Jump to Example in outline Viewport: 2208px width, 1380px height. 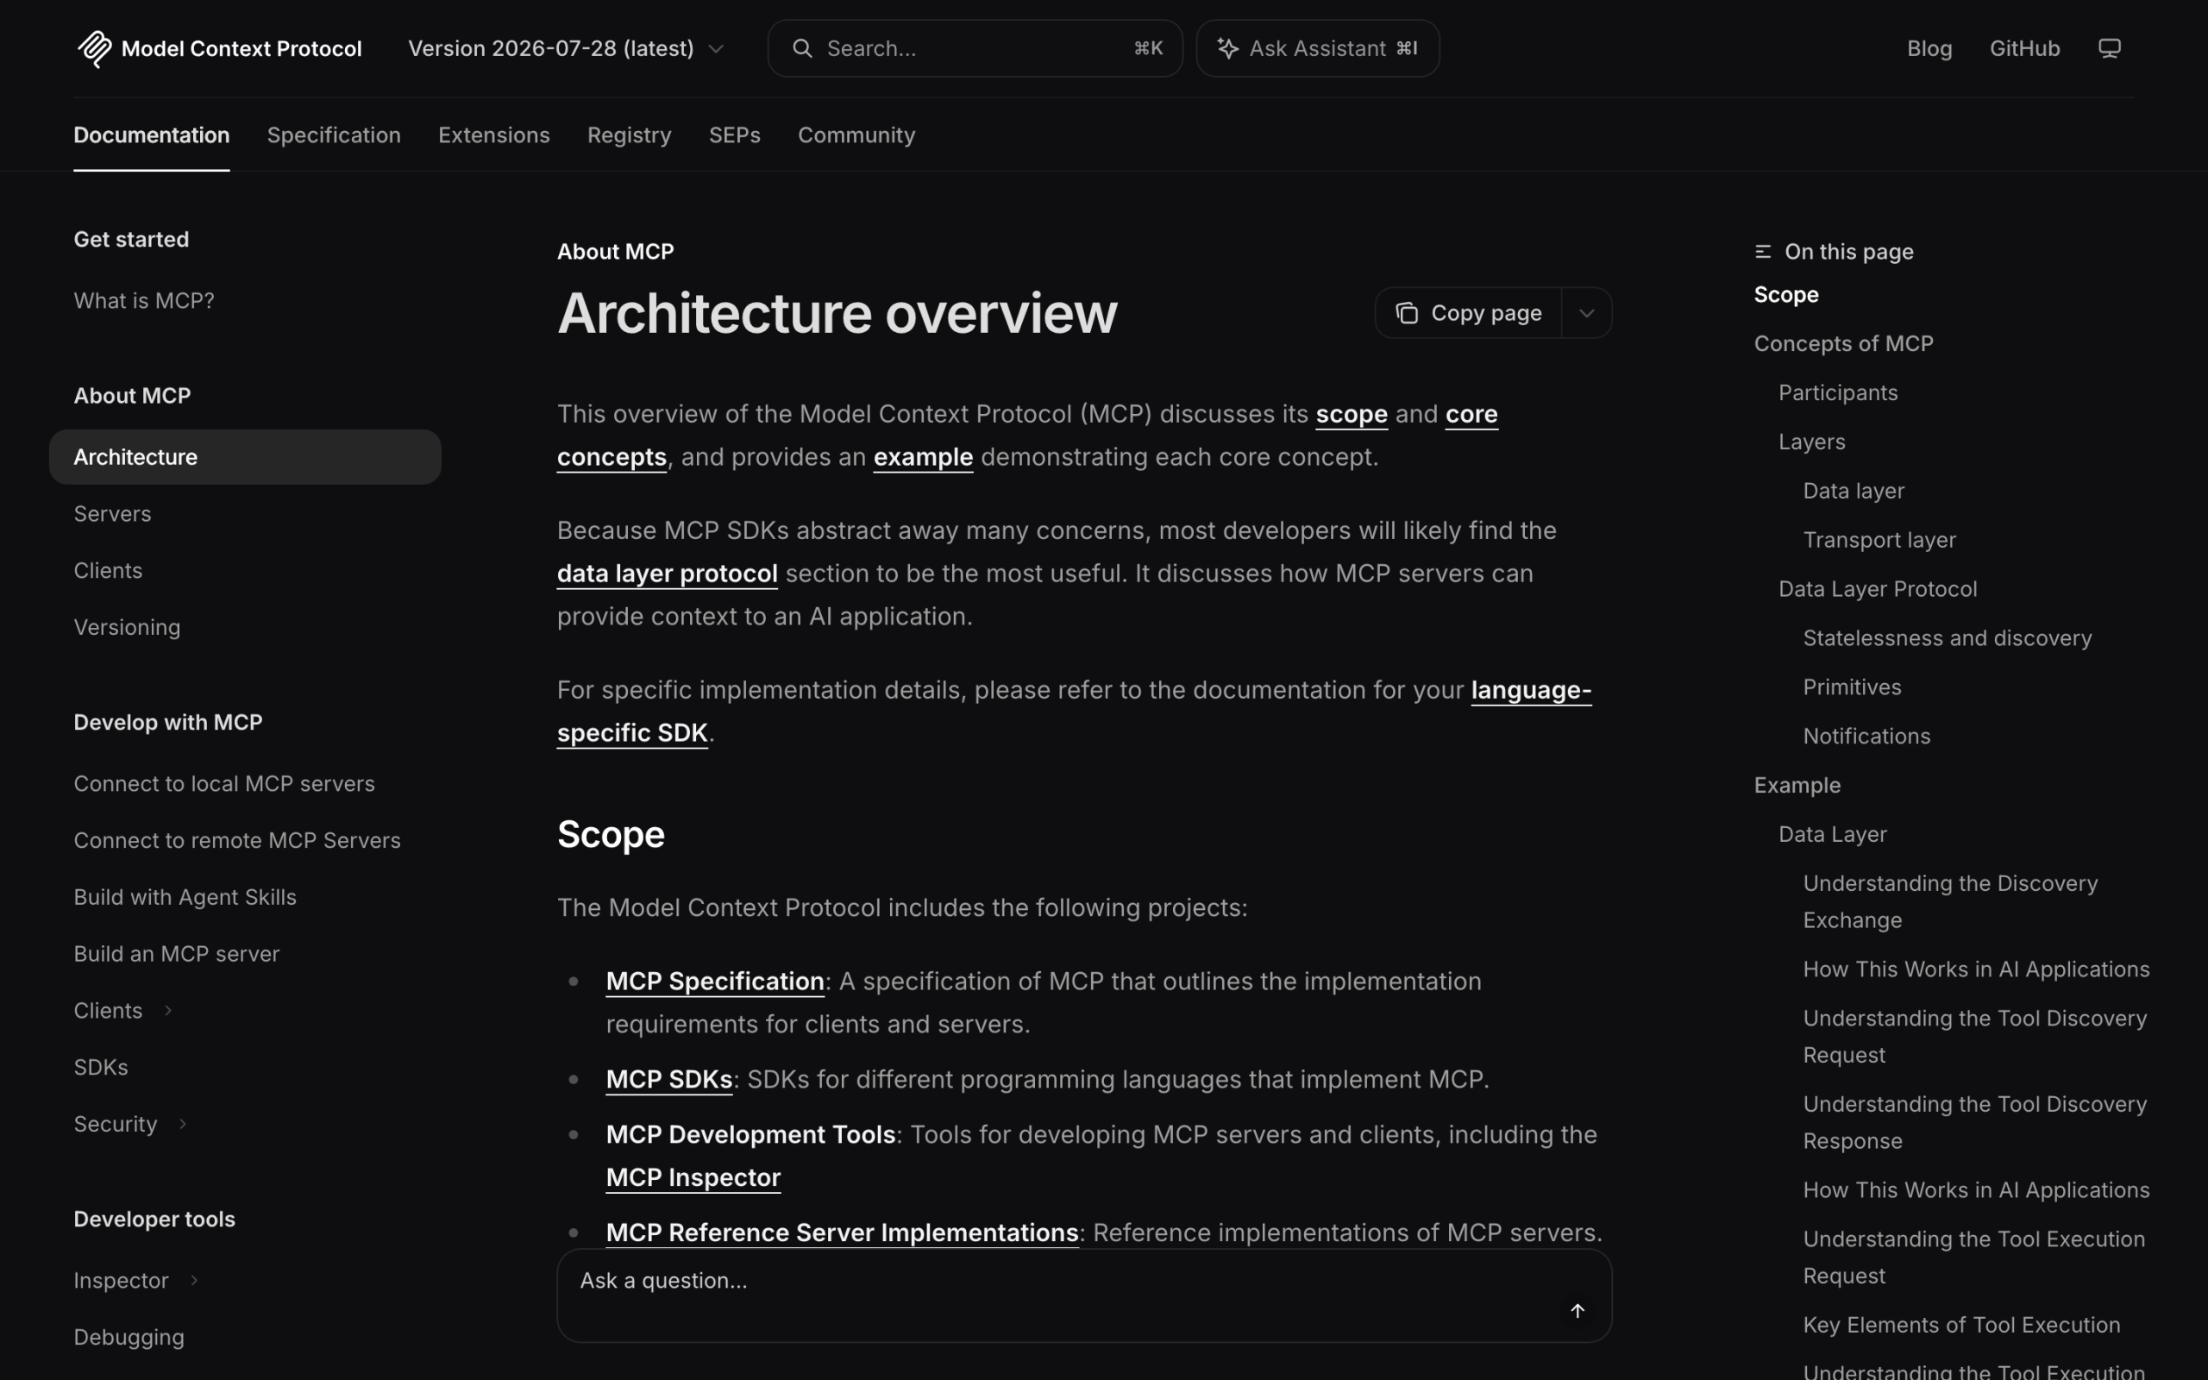click(x=1797, y=785)
